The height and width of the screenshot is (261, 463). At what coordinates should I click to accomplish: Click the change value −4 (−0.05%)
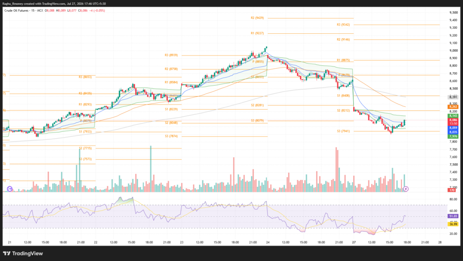(97, 10)
